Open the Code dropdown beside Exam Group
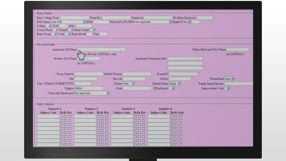This screenshot has width=286, height=161. tap(67, 34)
